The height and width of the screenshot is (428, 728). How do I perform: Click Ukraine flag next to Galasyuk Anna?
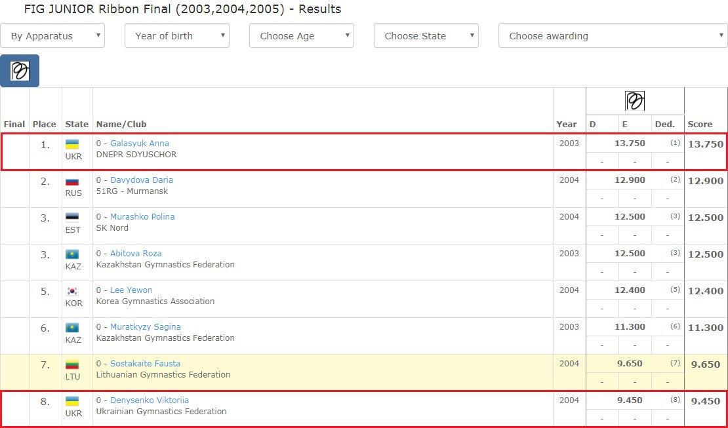coord(72,144)
